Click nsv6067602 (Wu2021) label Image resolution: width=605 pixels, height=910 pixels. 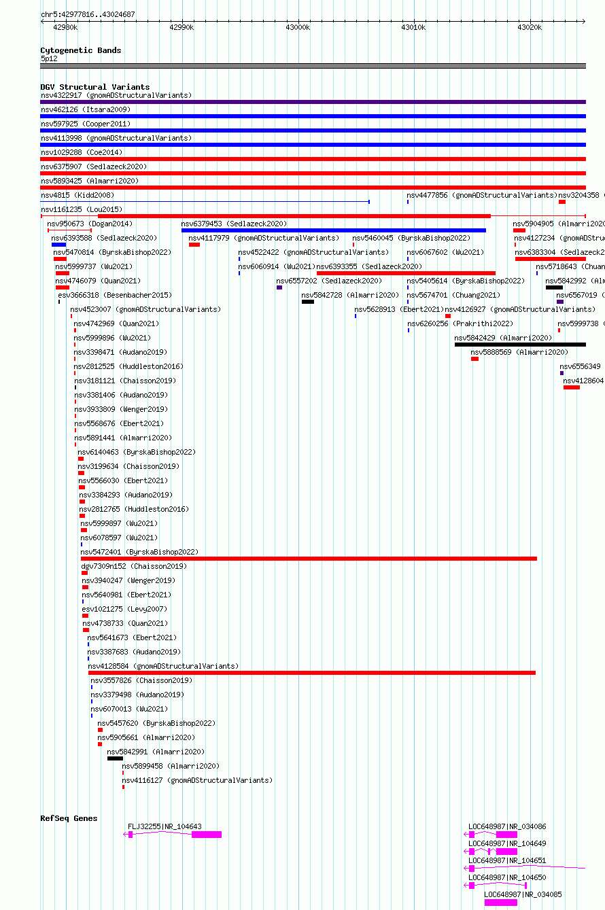[445, 252]
